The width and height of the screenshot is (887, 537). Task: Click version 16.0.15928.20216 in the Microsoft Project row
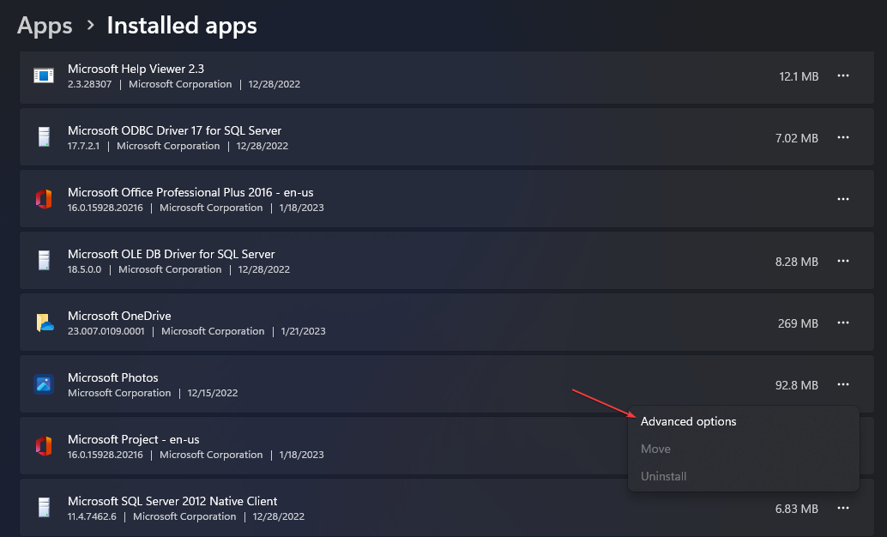106,455
